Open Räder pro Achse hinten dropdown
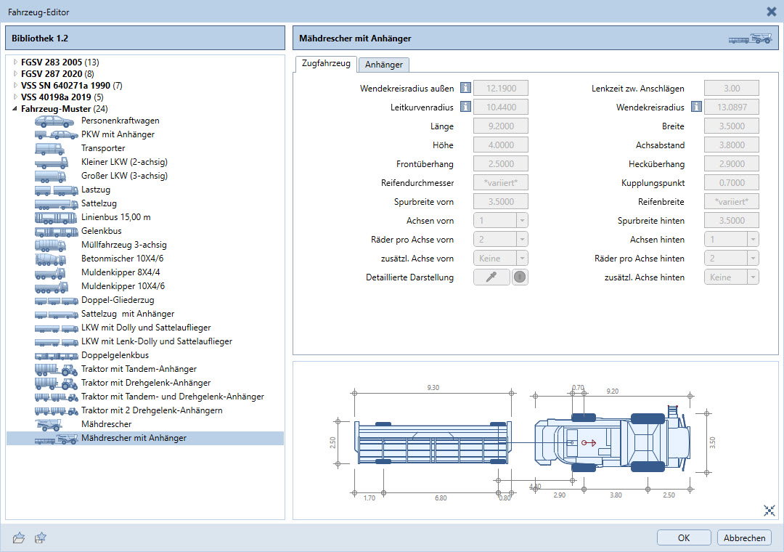Image resolution: width=784 pixels, height=552 pixels. [x=753, y=259]
